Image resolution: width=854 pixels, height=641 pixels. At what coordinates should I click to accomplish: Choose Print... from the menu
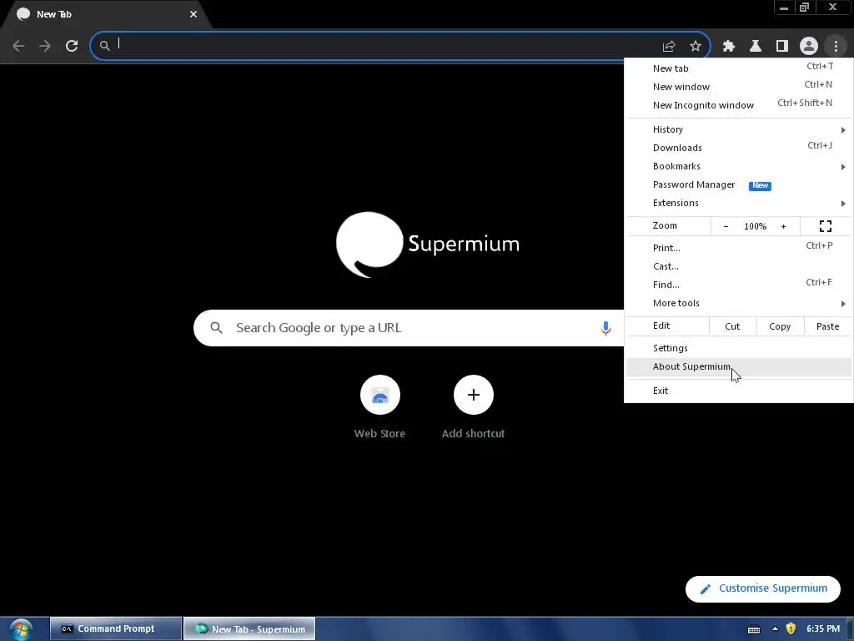pyautogui.click(x=739, y=248)
